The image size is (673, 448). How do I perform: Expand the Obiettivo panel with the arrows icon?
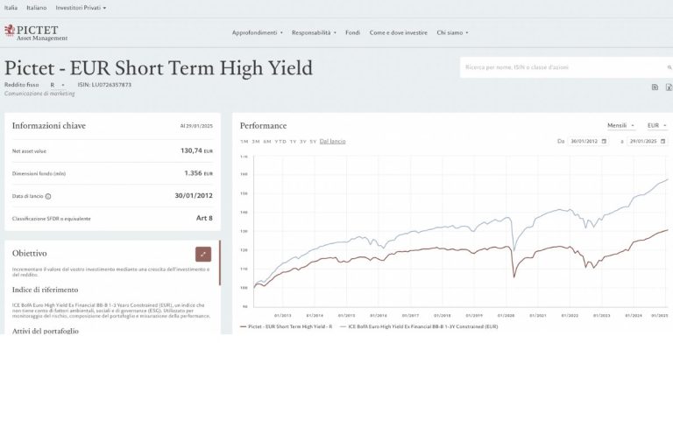203,255
